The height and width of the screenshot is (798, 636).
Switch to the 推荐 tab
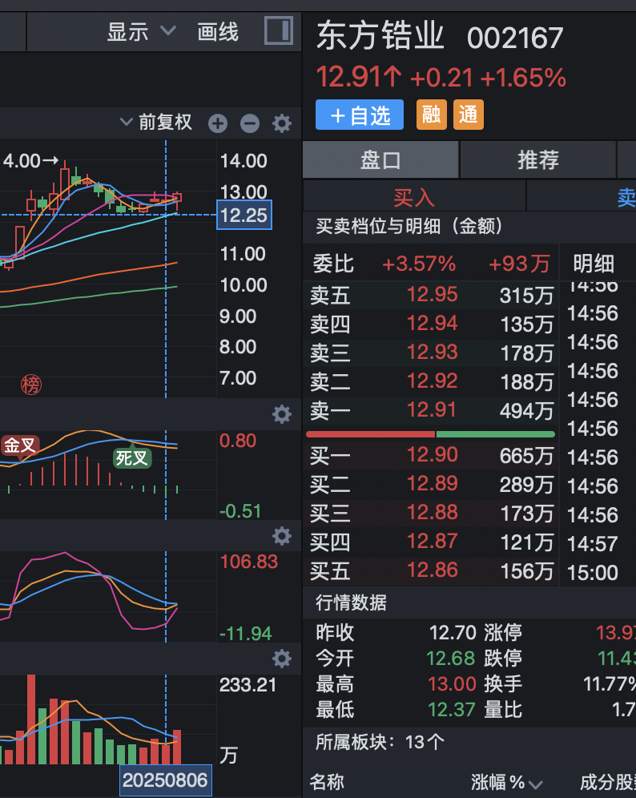(538, 159)
